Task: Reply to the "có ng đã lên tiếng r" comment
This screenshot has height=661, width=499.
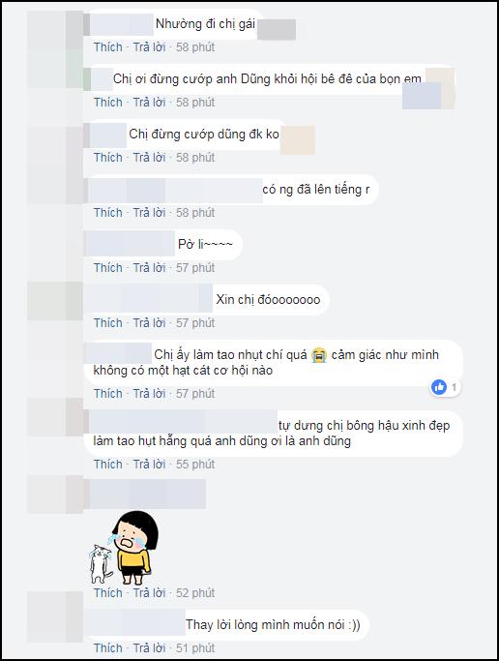Action: click(150, 213)
